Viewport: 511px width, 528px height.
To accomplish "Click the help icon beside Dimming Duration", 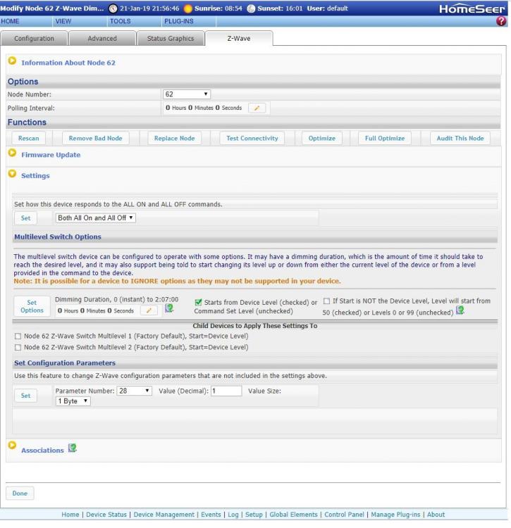I will point(169,308).
